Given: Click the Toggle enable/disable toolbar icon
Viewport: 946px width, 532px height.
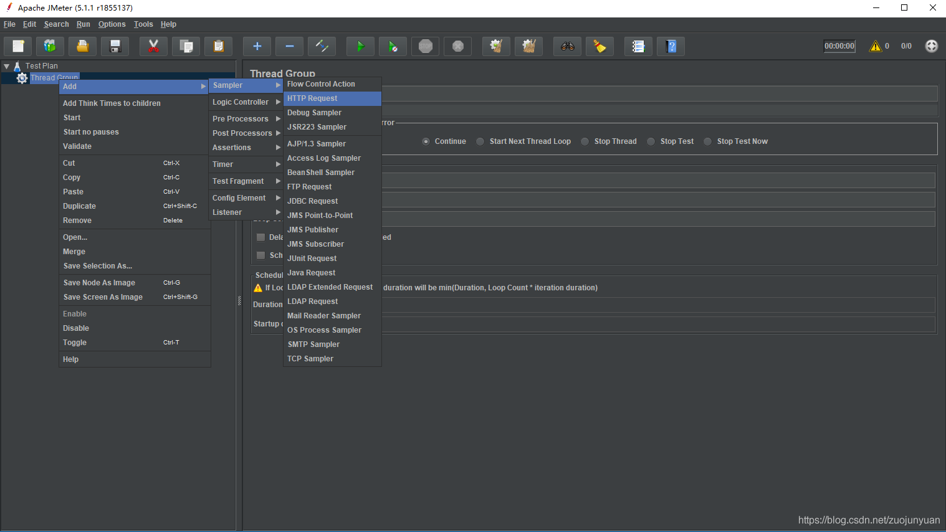Looking at the screenshot, I should pyautogui.click(x=322, y=46).
